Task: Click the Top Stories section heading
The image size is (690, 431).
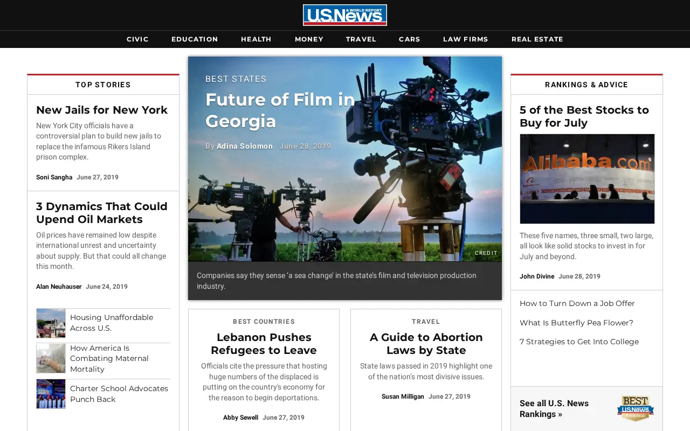Action: click(103, 85)
